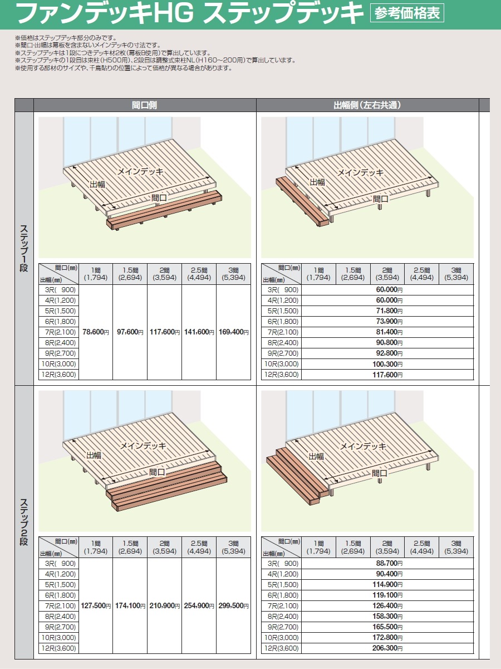This screenshot has height=669, width=501.
Task: Click the price "254,900円"
Action: point(199,605)
